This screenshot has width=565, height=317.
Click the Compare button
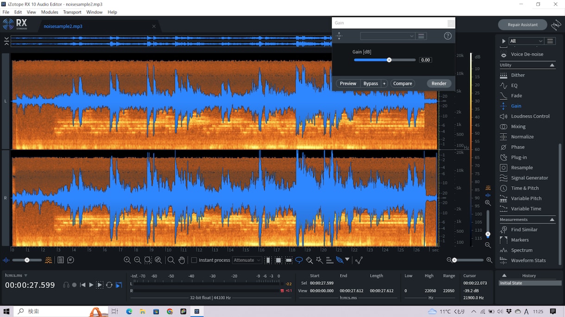tap(402, 84)
